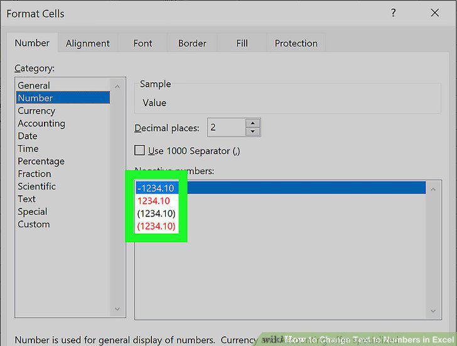Select the Number category
Image resolution: width=457 pixels, height=346 pixels.
(x=63, y=98)
